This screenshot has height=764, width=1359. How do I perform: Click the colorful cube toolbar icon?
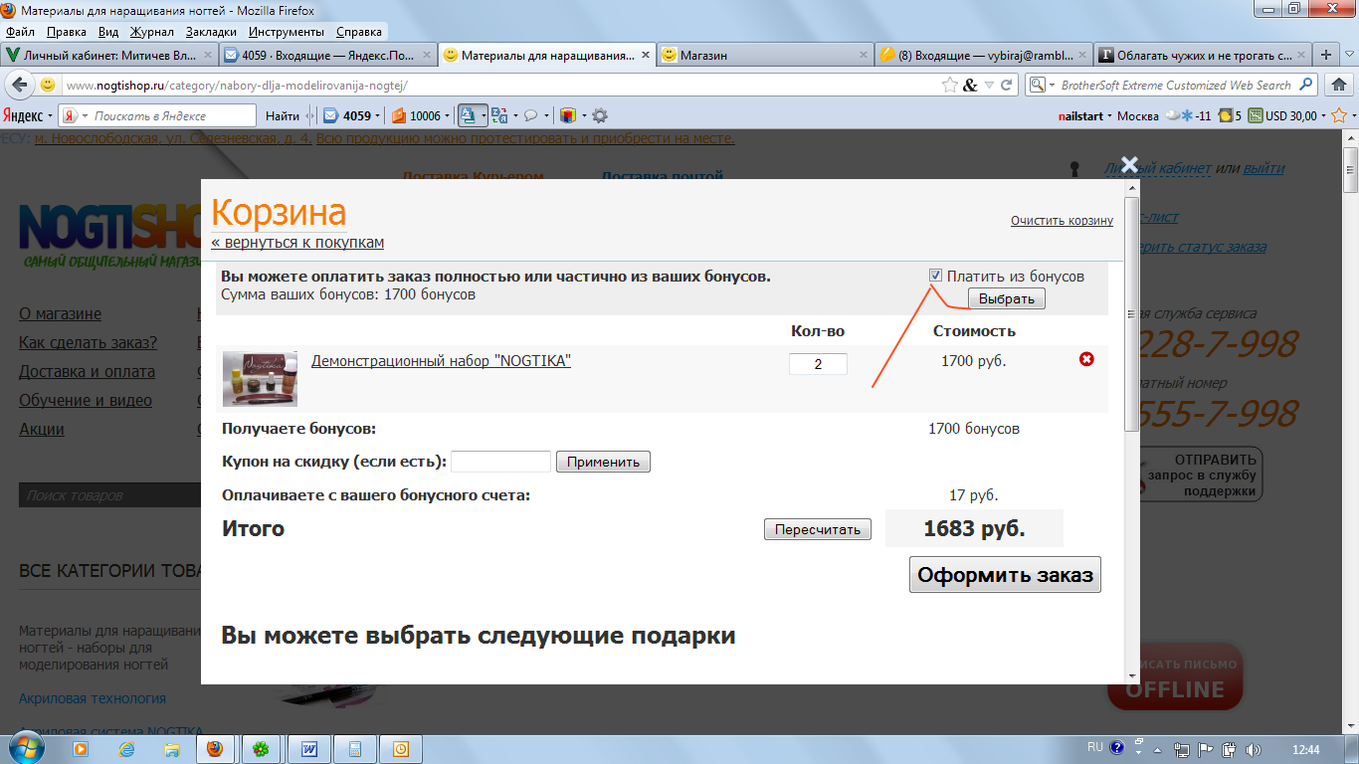tap(568, 115)
